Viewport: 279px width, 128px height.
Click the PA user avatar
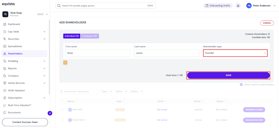tap(249, 6)
